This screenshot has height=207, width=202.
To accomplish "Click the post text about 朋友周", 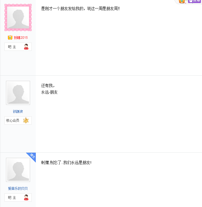I will (x=80, y=8).
